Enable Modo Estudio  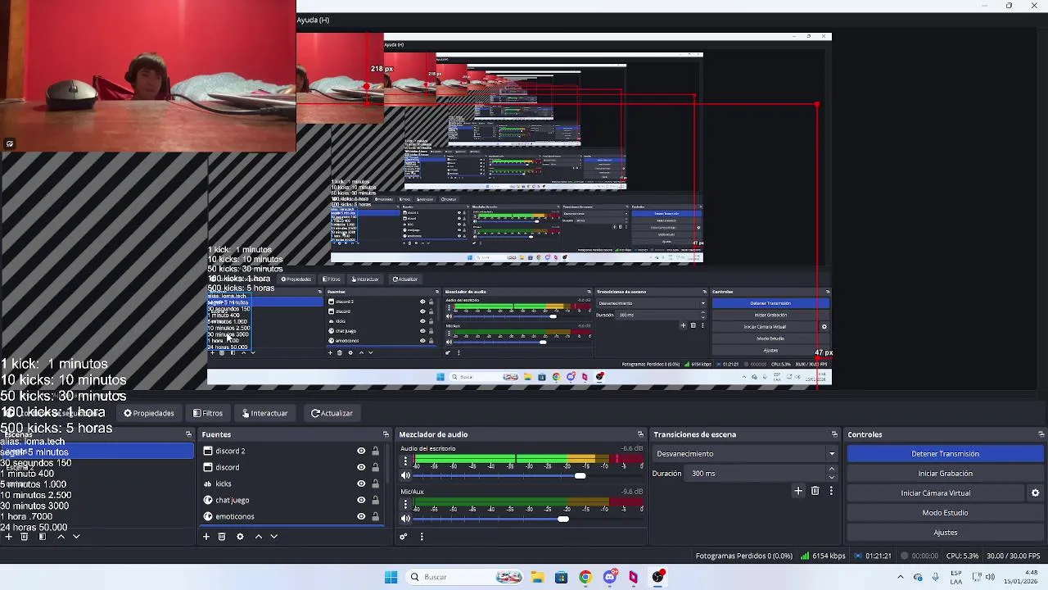click(x=945, y=513)
